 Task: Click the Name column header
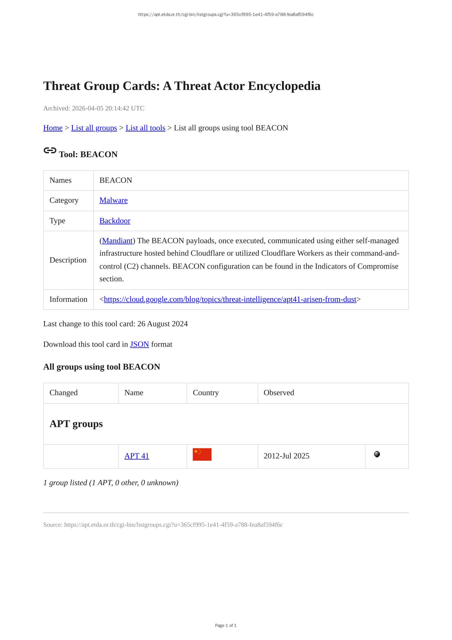tap(134, 393)
